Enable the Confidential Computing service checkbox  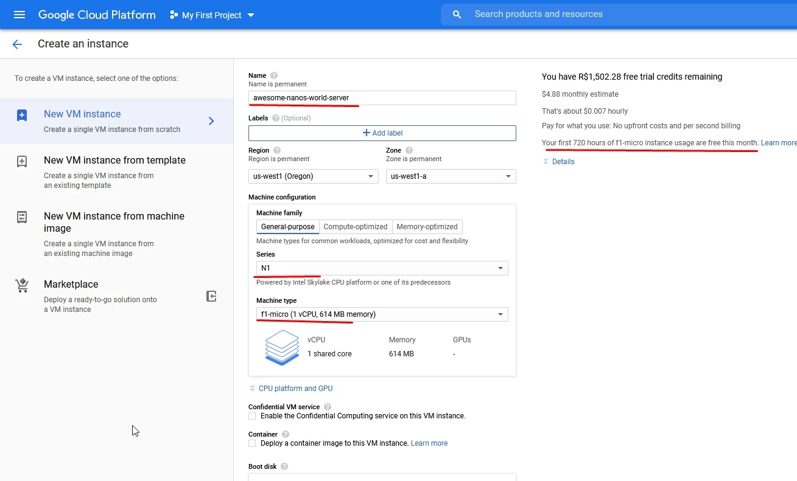[x=252, y=416]
